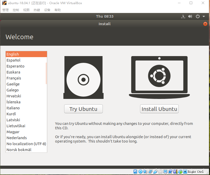Open the 控制 menu
This screenshot has height=175, width=210.
coord(16,10)
